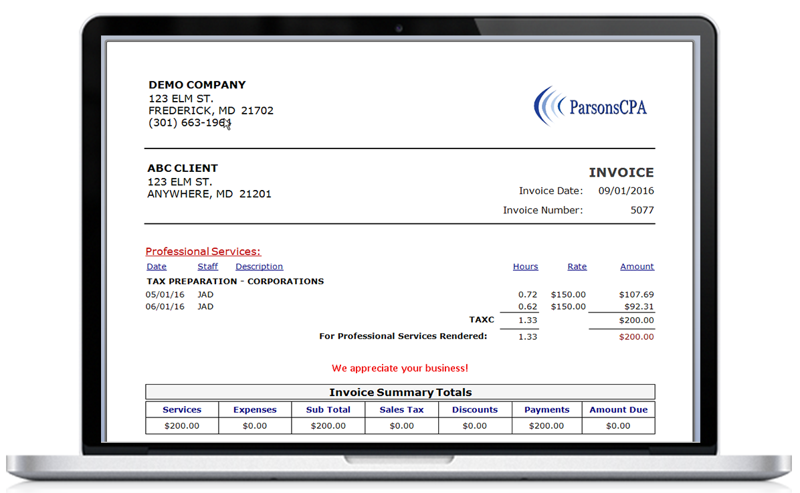Open the Professional Services section link
Screen dimensions: 800x493
pos(203,251)
